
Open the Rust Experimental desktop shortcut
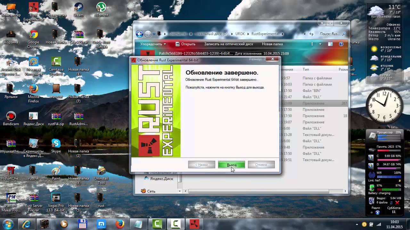click(x=33, y=12)
